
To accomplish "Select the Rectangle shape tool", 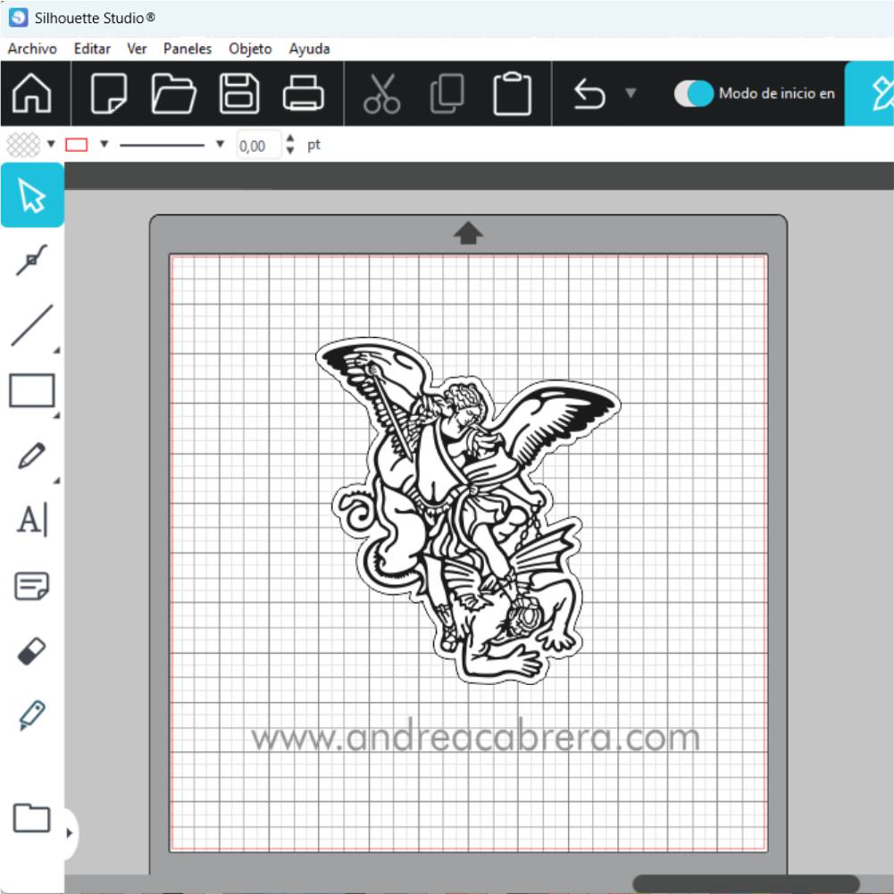I will coord(31,391).
